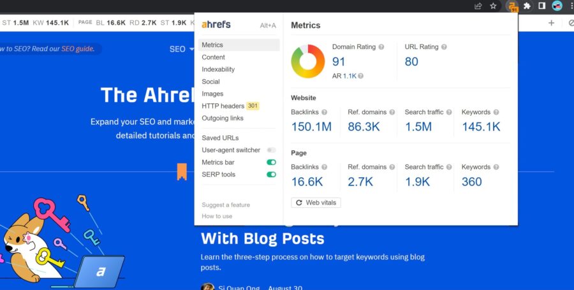Click help icon next to Website Ref. domains
The height and width of the screenshot is (290, 574).
392,112
